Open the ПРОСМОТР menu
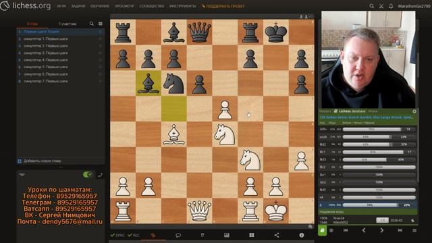 [124, 6]
